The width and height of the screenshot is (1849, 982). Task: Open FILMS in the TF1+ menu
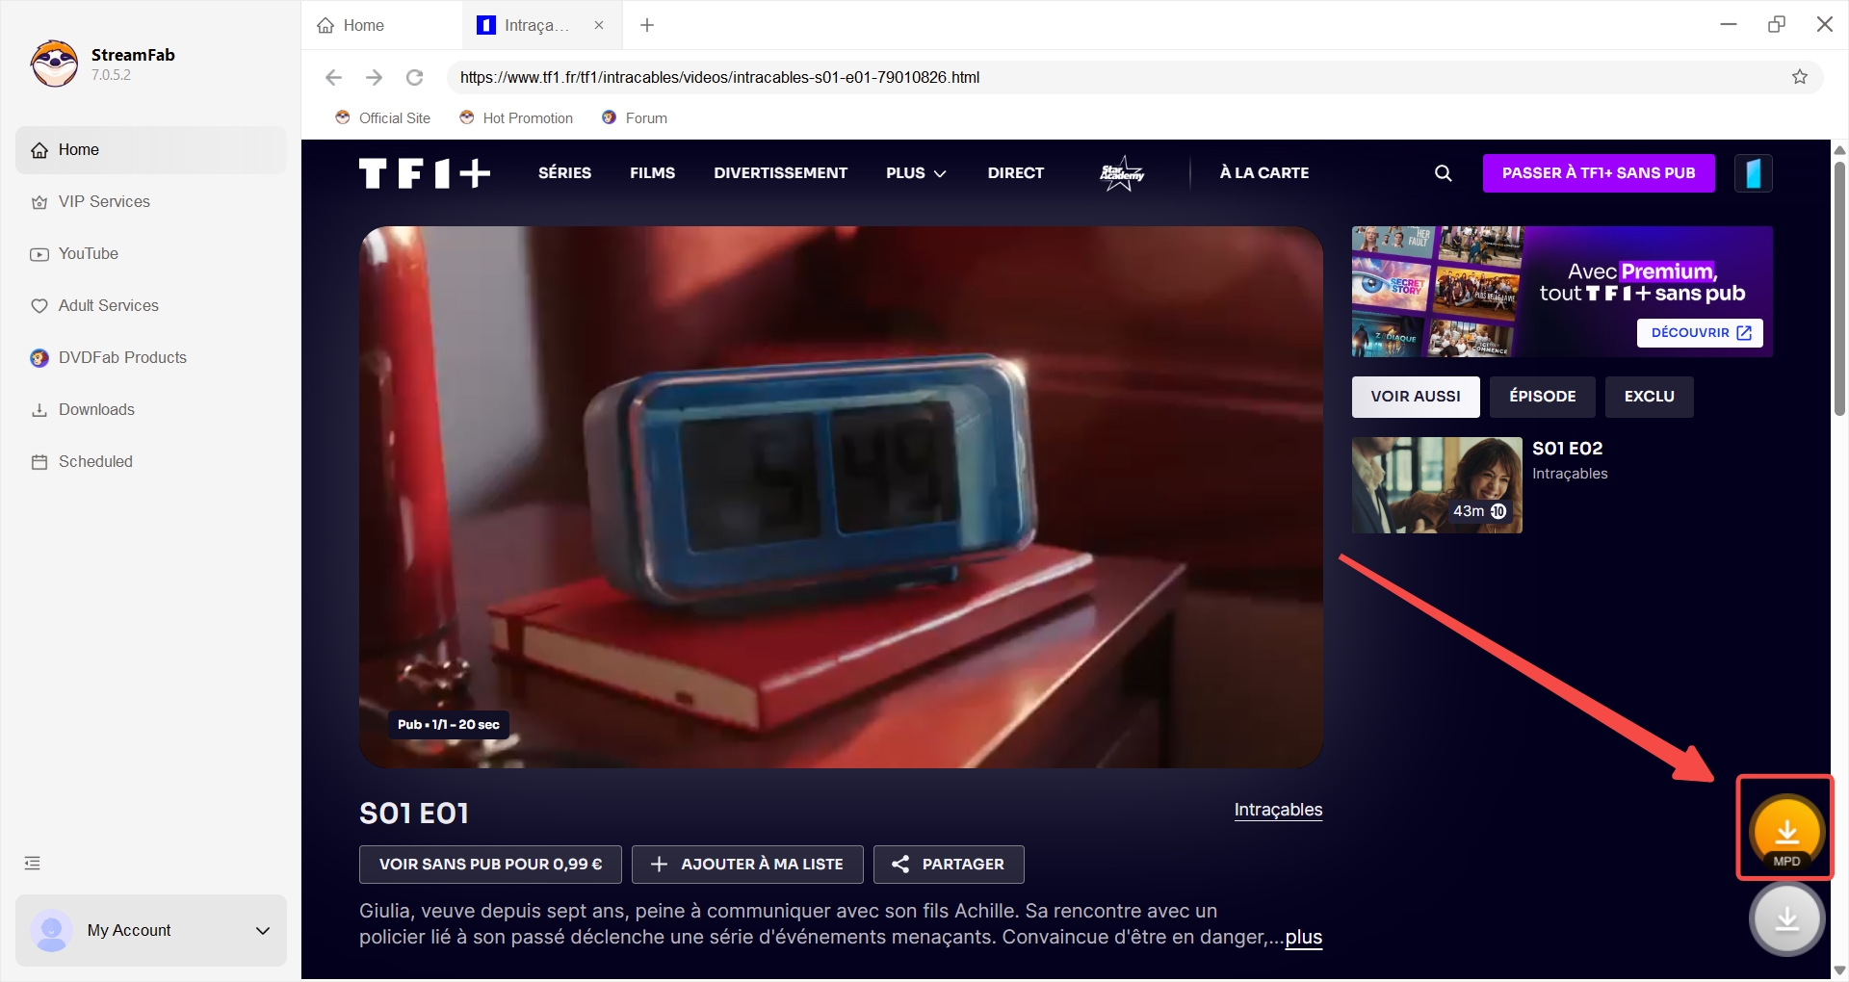652,173
